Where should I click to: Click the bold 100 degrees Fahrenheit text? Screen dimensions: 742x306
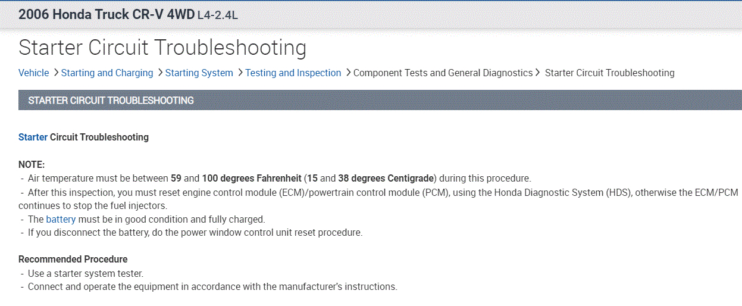click(x=252, y=178)
